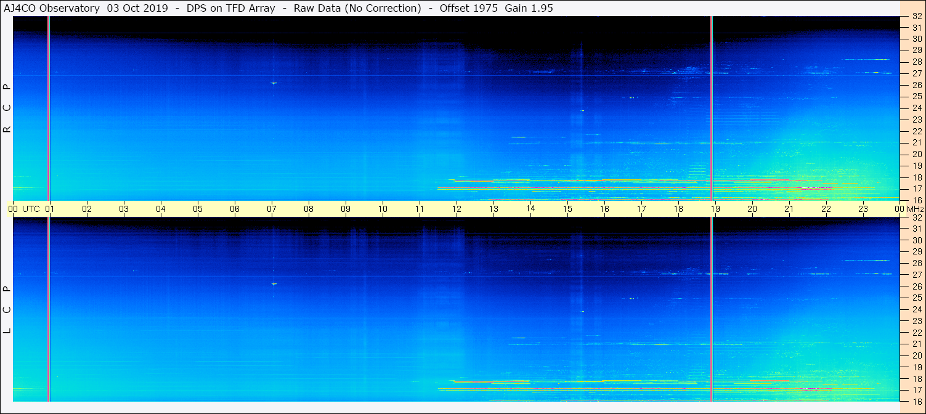Click the 29 MHz label of LCP panel
This screenshot has height=414, width=926.
pyautogui.click(x=917, y=251)
